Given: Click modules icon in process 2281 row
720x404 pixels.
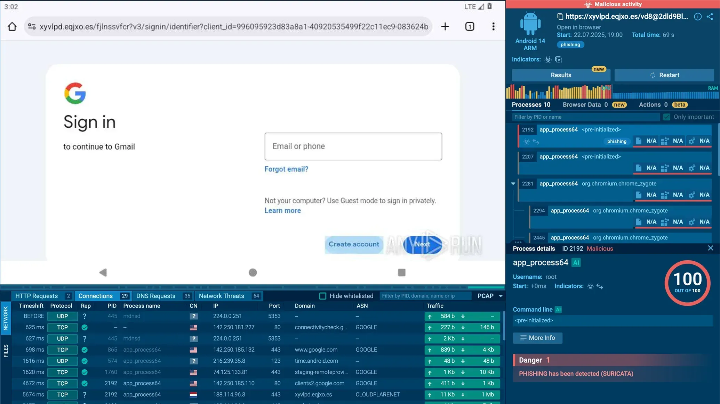Looking at the screenshot, I should coord(665,195).
